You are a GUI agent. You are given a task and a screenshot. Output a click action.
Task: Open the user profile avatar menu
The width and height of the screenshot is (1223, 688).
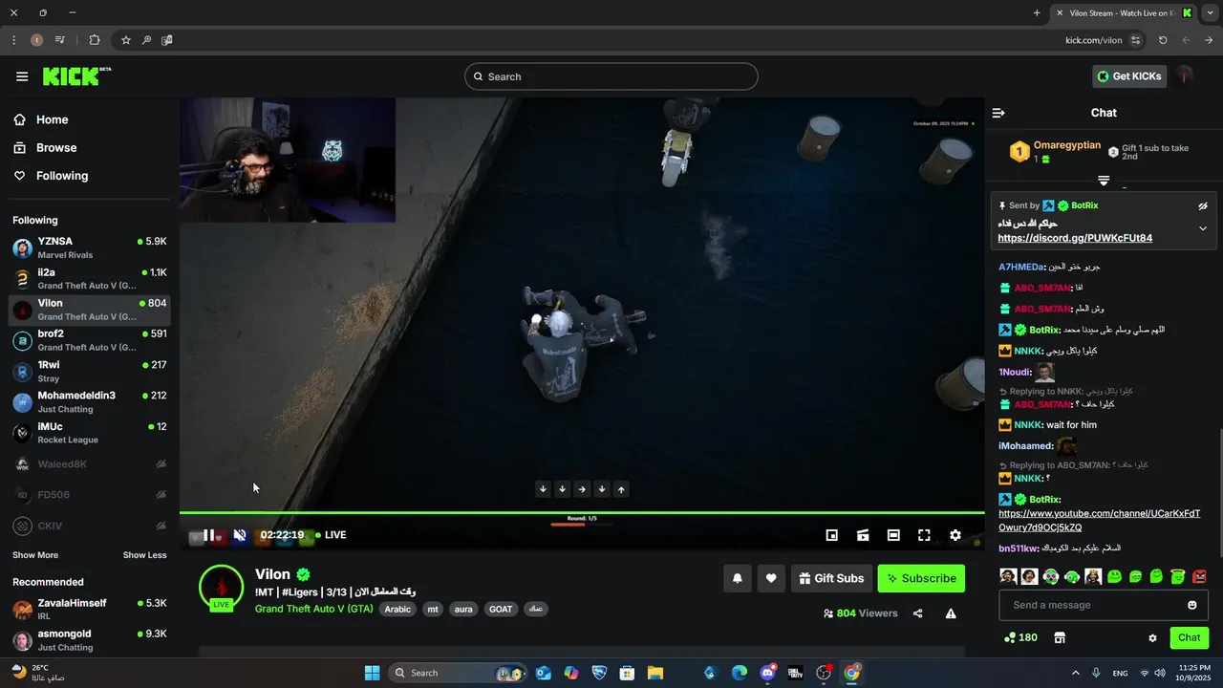pos(1186,76)
